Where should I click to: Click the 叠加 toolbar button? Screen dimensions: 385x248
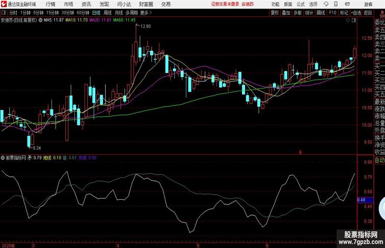[x=286, y=13]
